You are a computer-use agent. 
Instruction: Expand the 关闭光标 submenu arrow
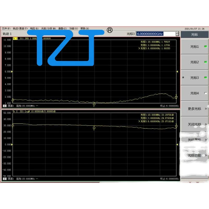(206, 124)
